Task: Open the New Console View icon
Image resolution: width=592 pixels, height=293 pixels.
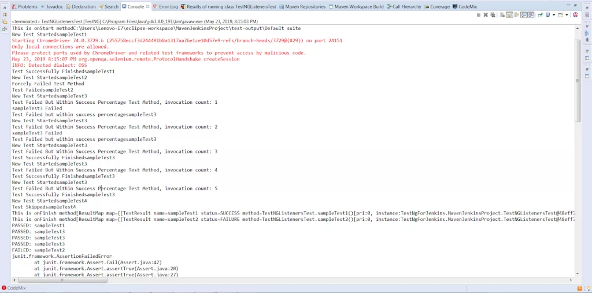Action: 561,15
